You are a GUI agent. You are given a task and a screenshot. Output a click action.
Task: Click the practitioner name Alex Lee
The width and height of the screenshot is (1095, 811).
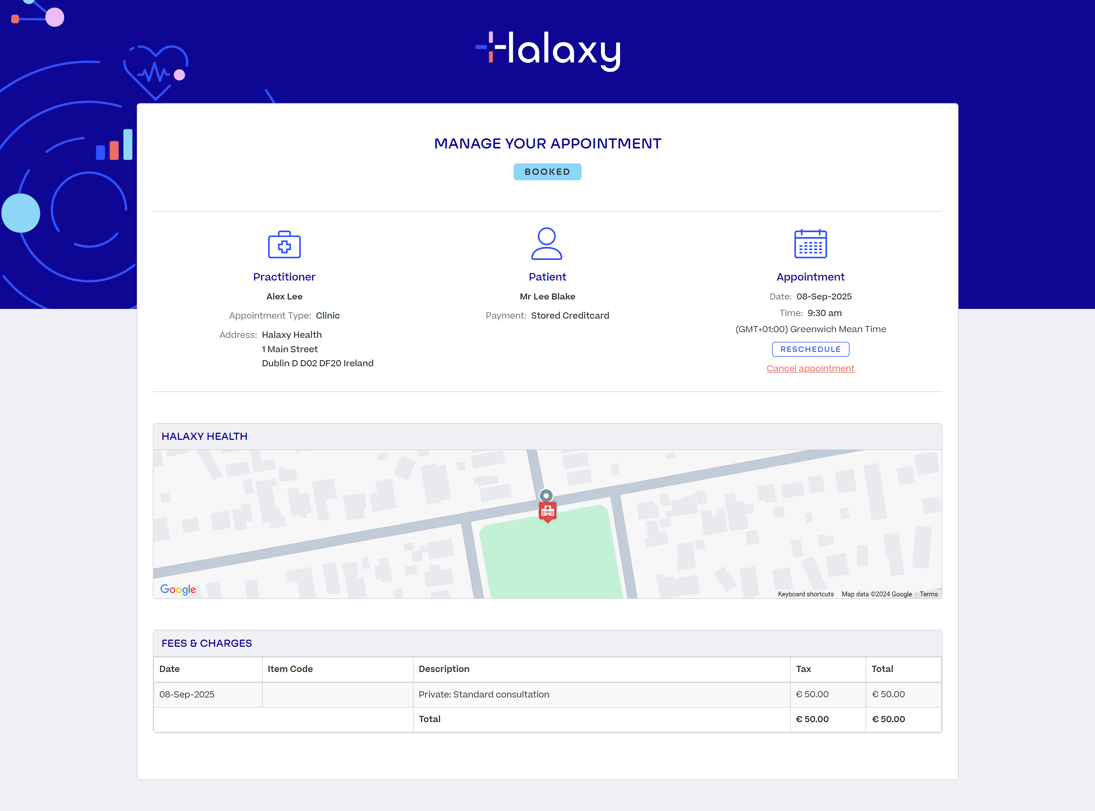click(x=284, y=297)
